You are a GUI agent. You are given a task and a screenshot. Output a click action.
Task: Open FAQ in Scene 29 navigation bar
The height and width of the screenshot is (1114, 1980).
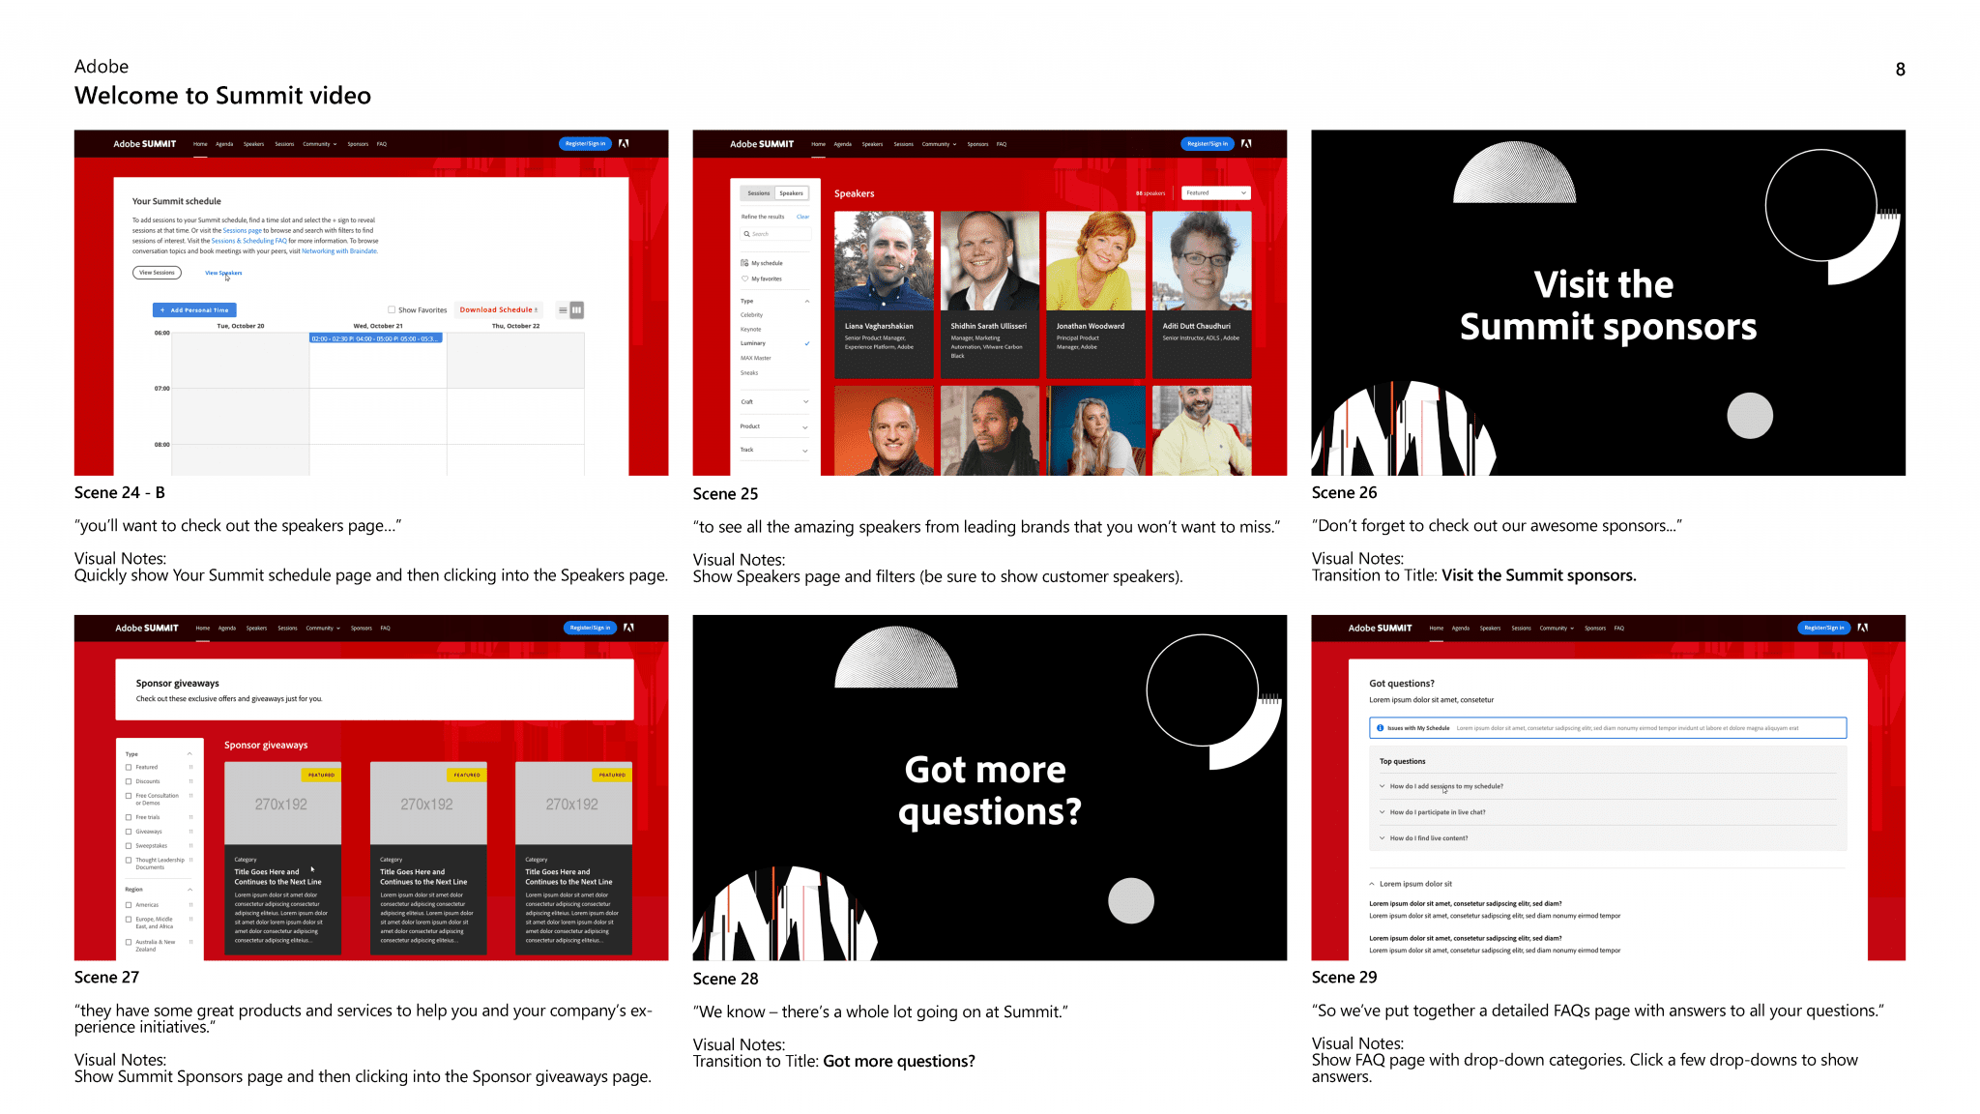coord(1618,629)
